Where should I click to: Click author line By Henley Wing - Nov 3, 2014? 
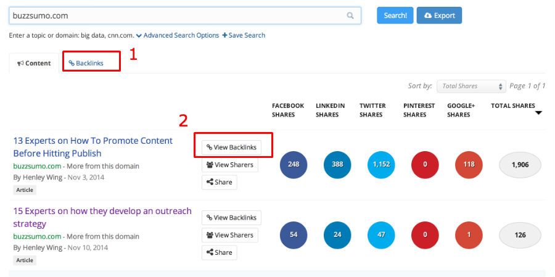pos(59,177)
